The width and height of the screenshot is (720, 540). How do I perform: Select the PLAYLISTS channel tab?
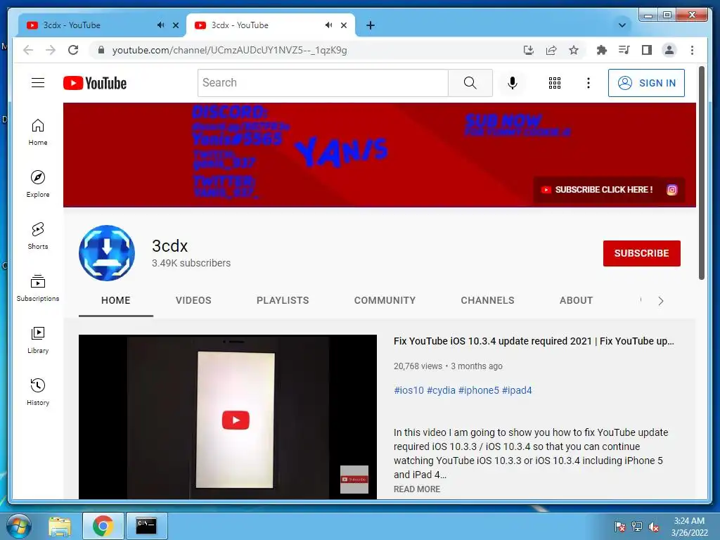click(283, 300)
